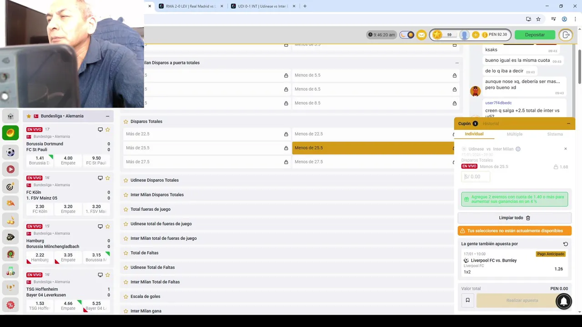Minimize the Cupón betslip panel
Image resolution: width=582 pixels, height=327 pixels.
coord(568,124)
